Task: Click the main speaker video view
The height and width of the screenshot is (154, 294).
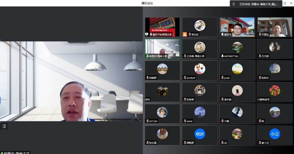Action: [71, 81]
